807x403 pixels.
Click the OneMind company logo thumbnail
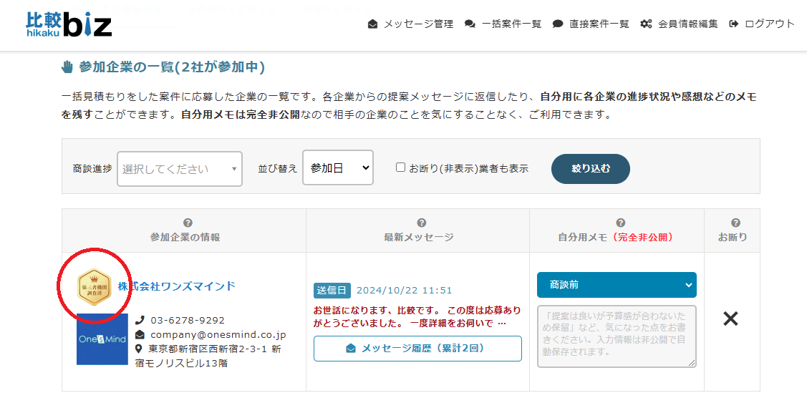click(x=102, y=339)
